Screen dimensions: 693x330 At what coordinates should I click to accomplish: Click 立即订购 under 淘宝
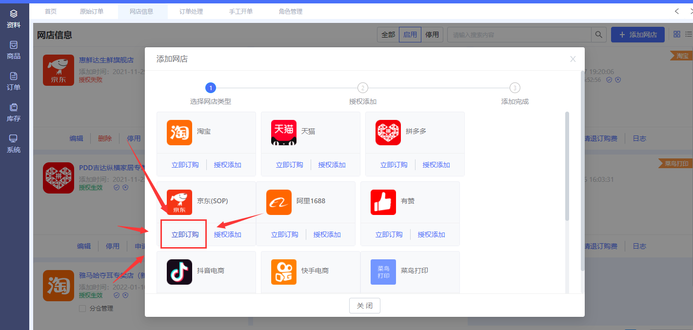point(185,165)
